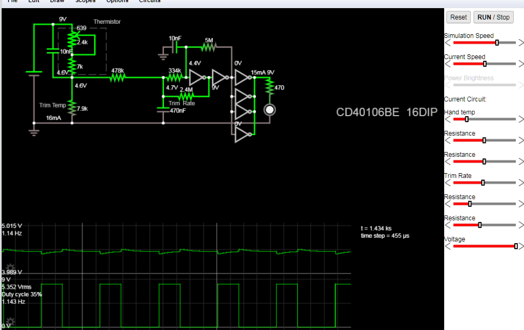524x330 pixels.
Task: Click the 5.015 V scope readout
Action: (12, 226)
